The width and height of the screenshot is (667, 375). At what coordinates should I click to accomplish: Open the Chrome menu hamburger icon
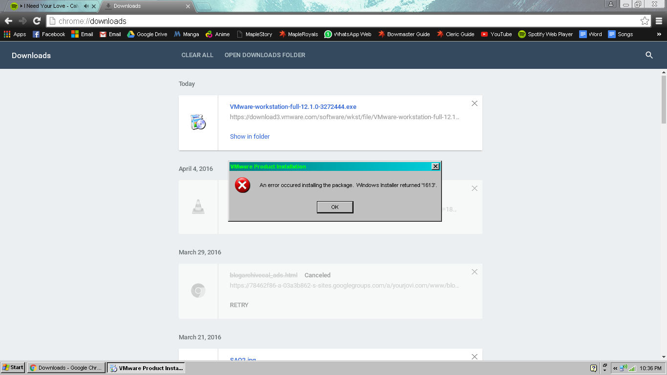click(x=659, y=21)
